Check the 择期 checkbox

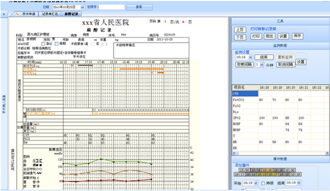pyautogui.click(x=56, y=44)
